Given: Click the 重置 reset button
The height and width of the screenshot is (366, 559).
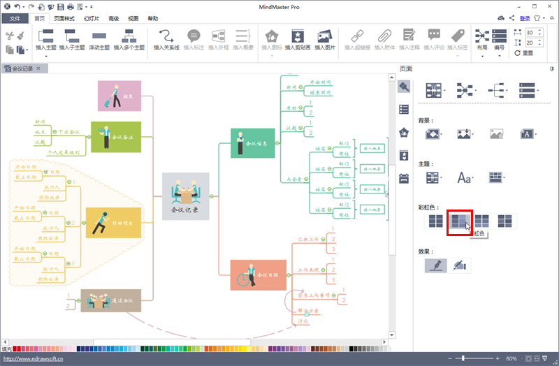Looking at the screenshot, I should coord(523,53).
